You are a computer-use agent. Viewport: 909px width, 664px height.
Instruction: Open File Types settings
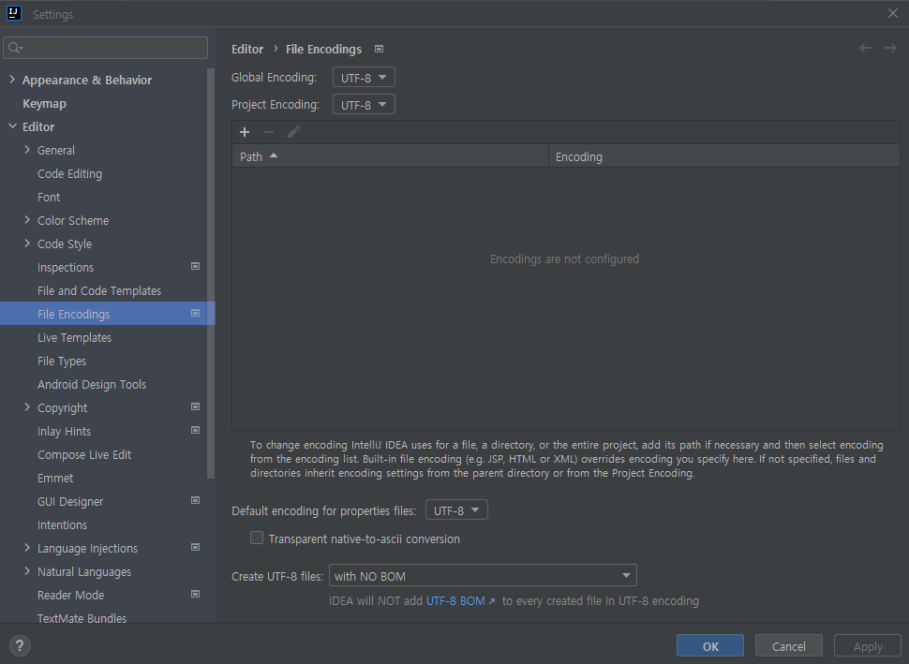point(62,361)
